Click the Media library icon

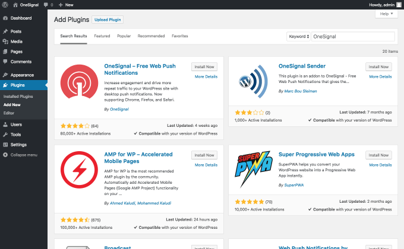coord(5,41)
